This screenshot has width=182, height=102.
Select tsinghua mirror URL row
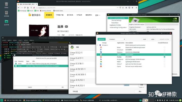41,66
